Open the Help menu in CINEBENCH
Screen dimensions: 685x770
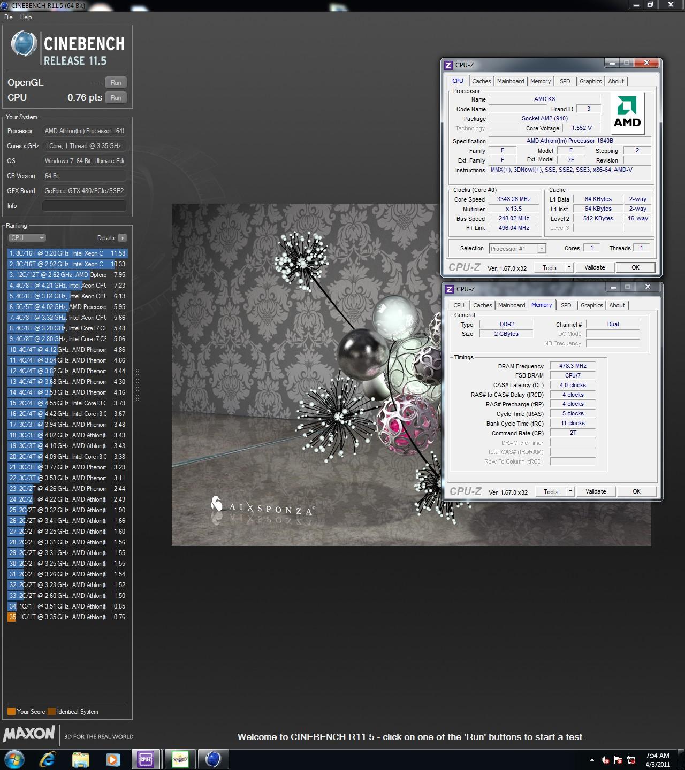(26, 17)
